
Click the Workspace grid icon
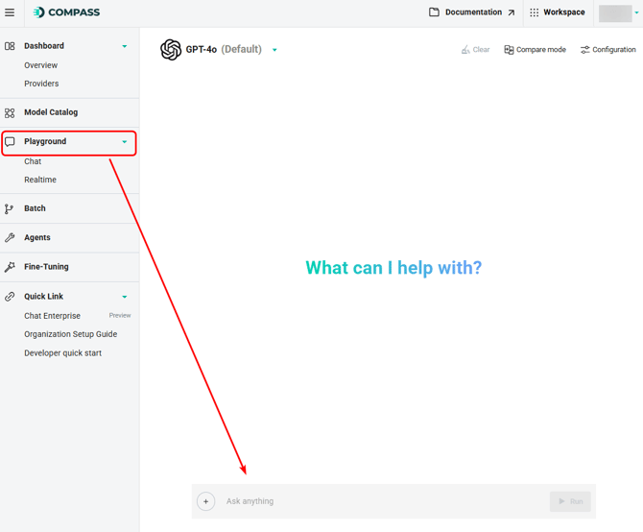(x=535, y=12)
